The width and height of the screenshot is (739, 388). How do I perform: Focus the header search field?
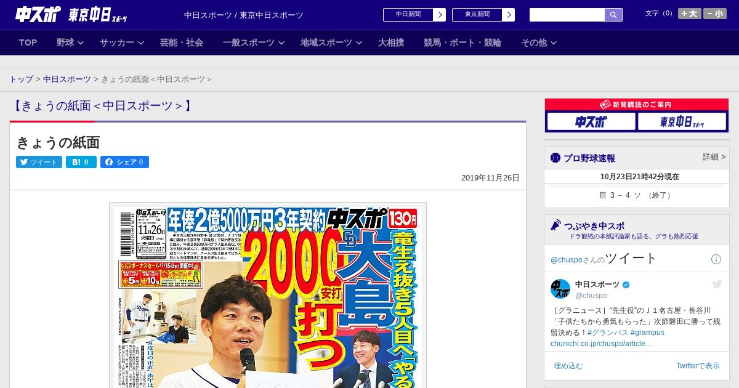567,15
